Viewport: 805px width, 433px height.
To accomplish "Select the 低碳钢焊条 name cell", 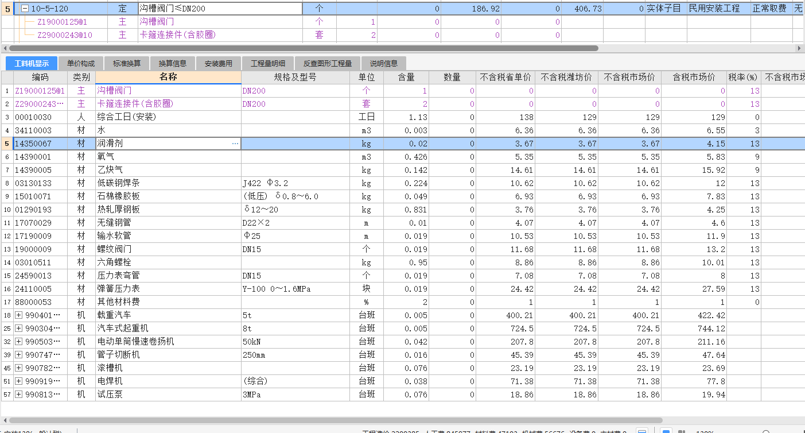I will coord(168,183).
